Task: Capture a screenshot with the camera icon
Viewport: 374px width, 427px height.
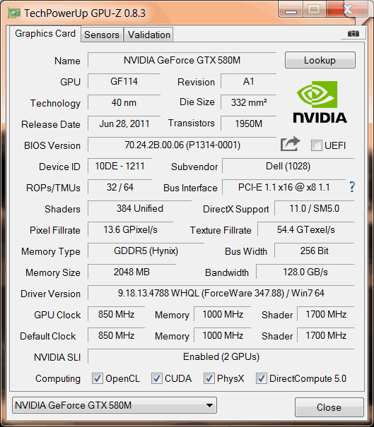Action: click(x=353, y=34)
